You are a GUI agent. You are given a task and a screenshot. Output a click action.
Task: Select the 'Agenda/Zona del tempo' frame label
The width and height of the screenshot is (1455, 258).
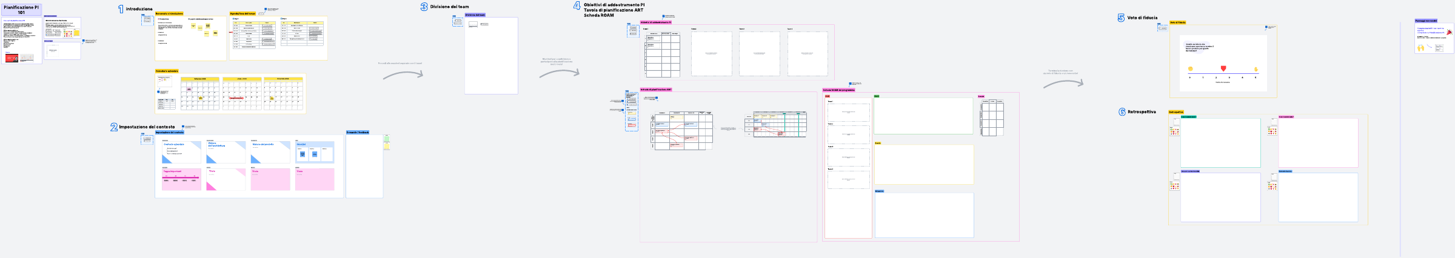(242, 13)
